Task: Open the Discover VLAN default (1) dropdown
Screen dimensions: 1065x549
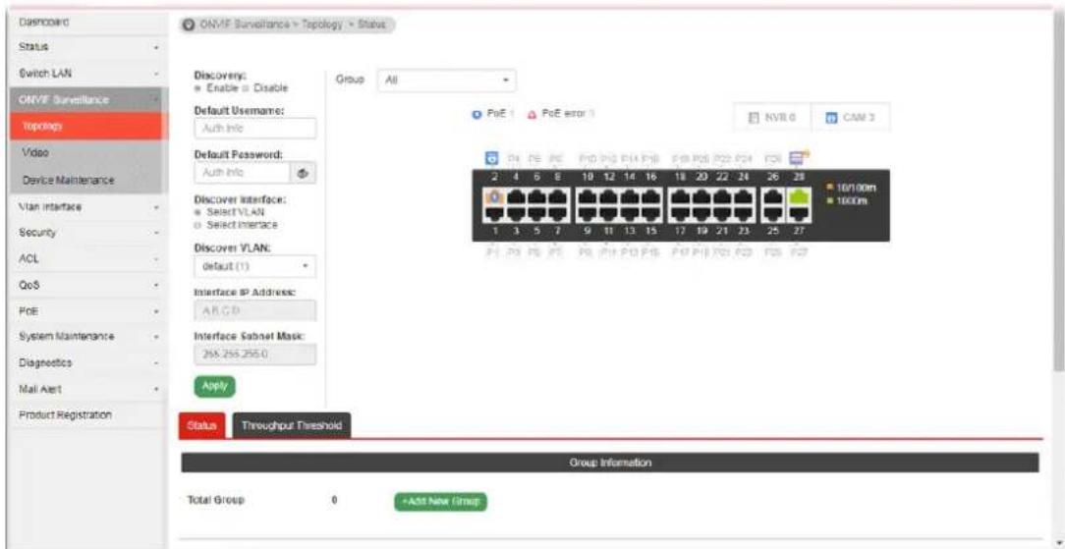Action: click(254, 267)
